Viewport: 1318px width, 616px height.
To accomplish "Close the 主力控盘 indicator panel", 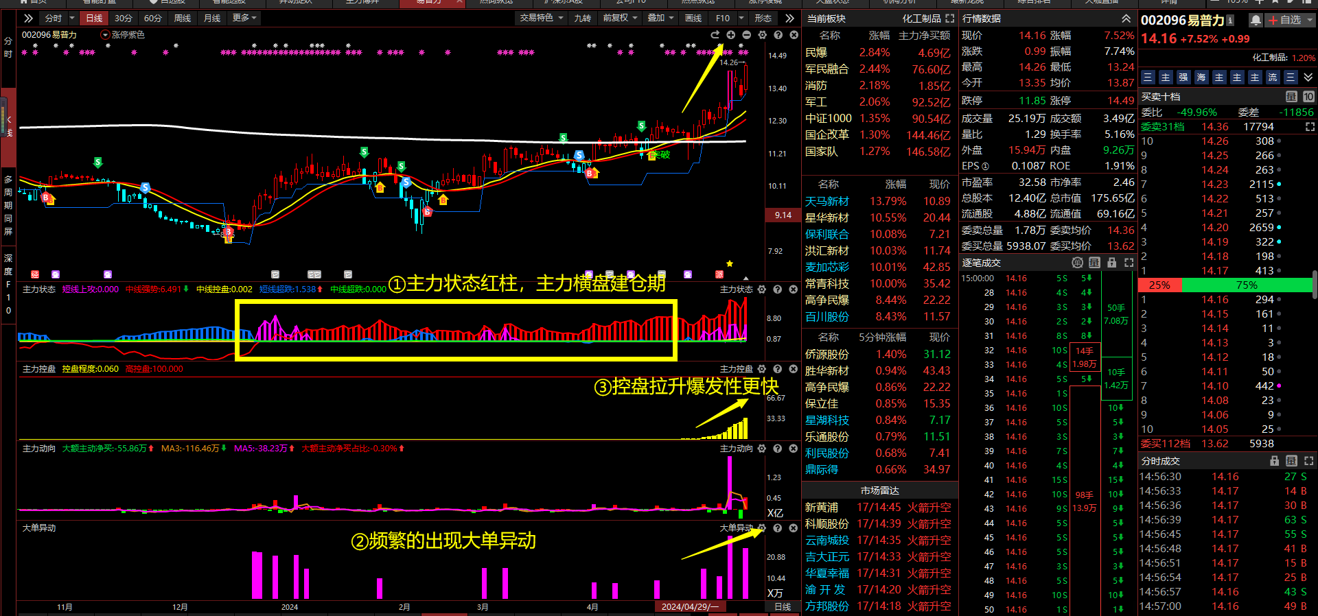I will click(794, 369).
